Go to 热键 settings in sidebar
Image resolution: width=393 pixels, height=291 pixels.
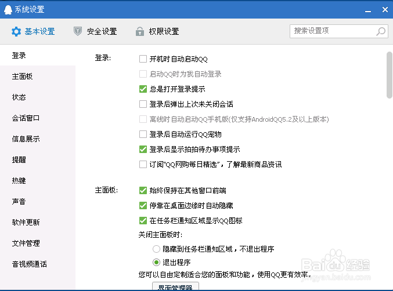click(x=38, y=180)
